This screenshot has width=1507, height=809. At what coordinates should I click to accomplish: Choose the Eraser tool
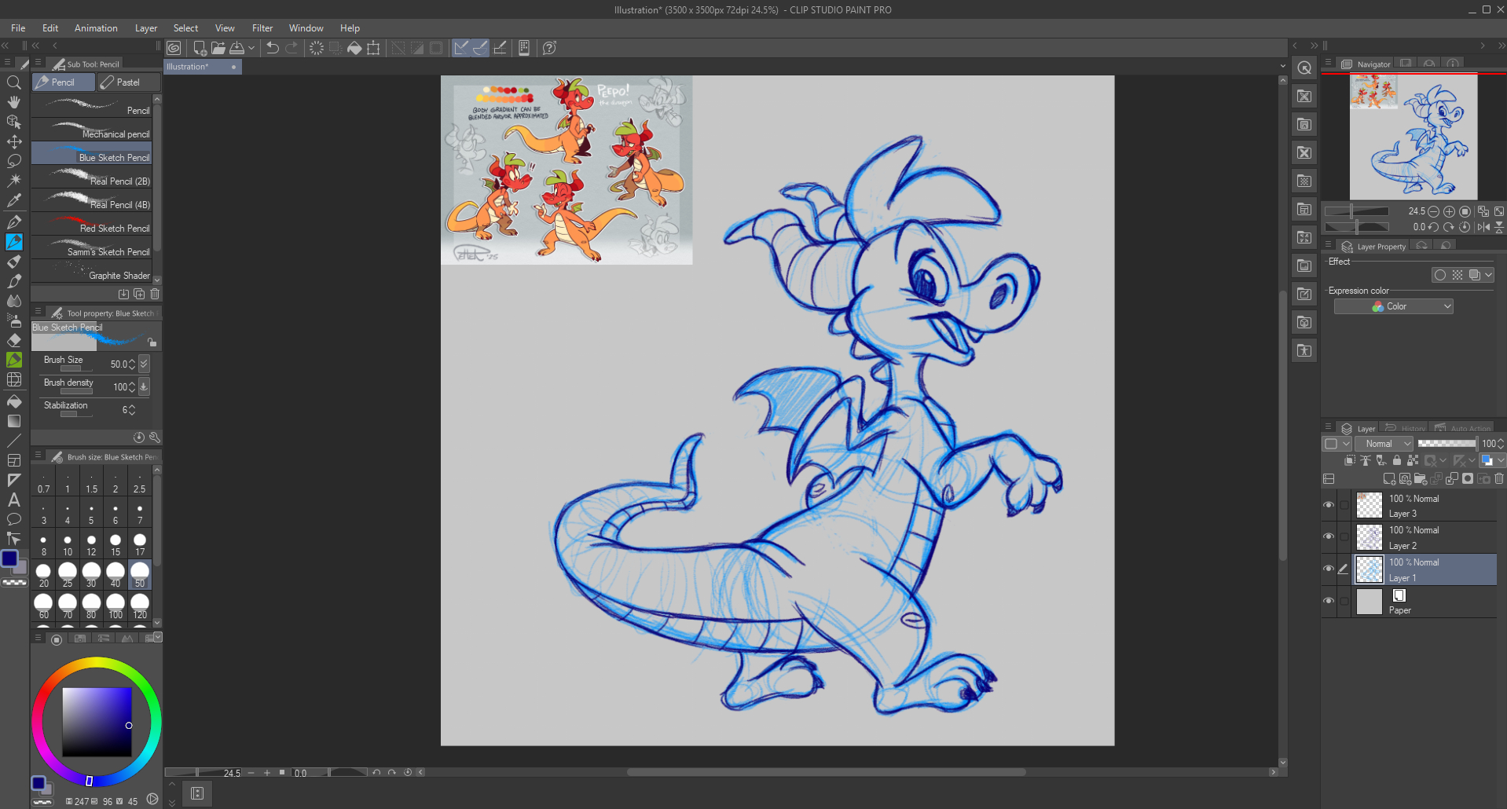[x=13, y=340]
